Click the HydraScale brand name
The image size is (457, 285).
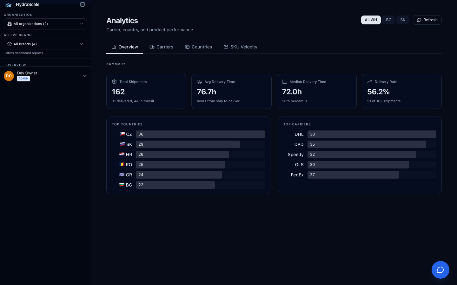click(x=28, y=4)
